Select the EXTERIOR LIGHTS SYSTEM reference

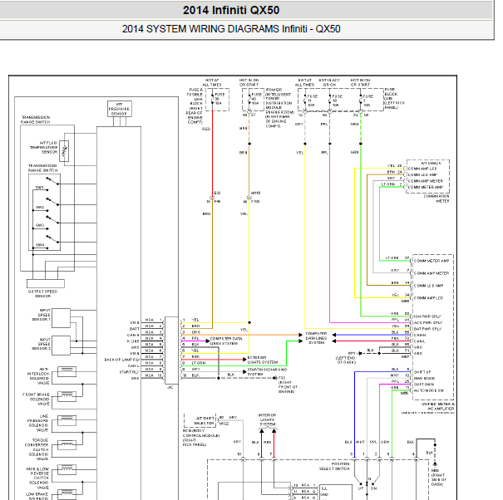263,360
